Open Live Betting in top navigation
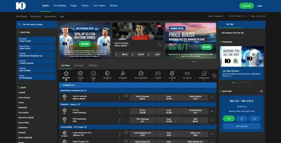The image size is (281, 143). click(60, 6)
